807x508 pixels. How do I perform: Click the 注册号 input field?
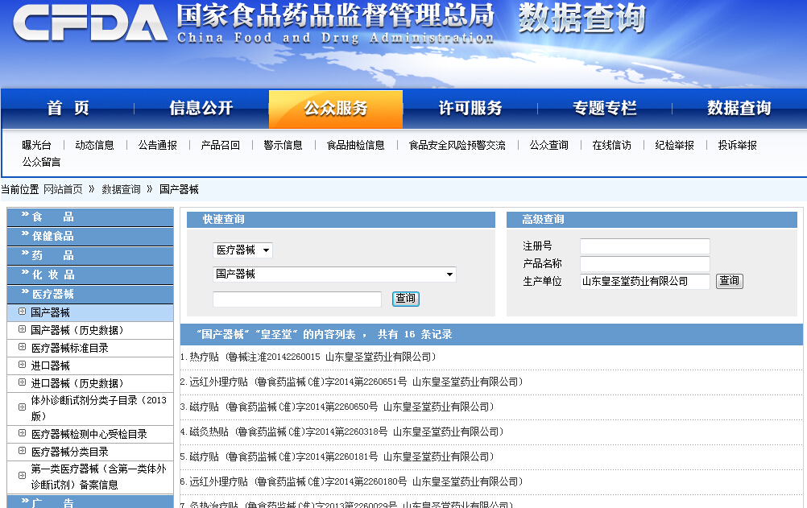(644, 246)
